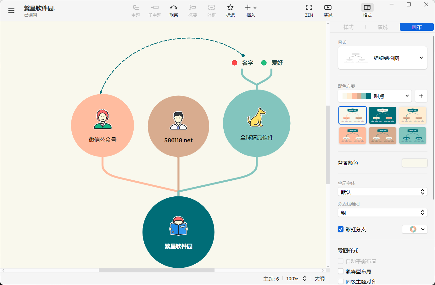Click the canvas scroll down arrow

pos(328,266)
